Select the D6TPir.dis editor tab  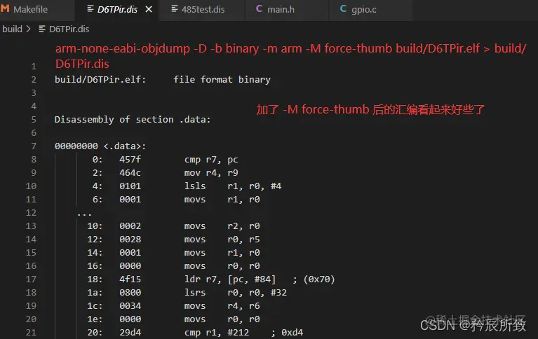[x=116, y=9]
